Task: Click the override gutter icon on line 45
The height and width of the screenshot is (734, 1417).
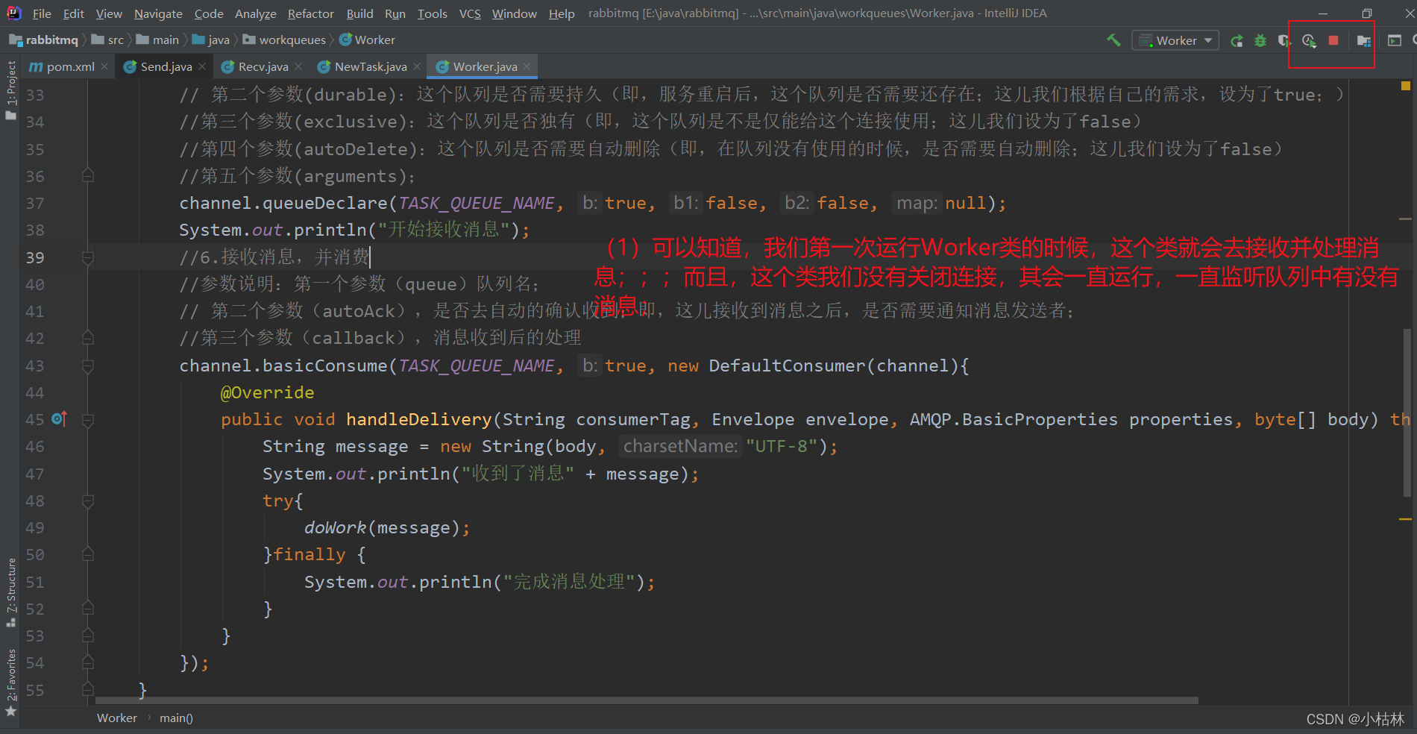Action: pos(60,419)
